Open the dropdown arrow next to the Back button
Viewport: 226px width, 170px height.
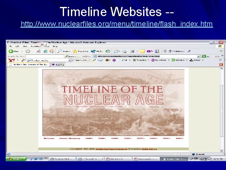(x=22, y=51)
